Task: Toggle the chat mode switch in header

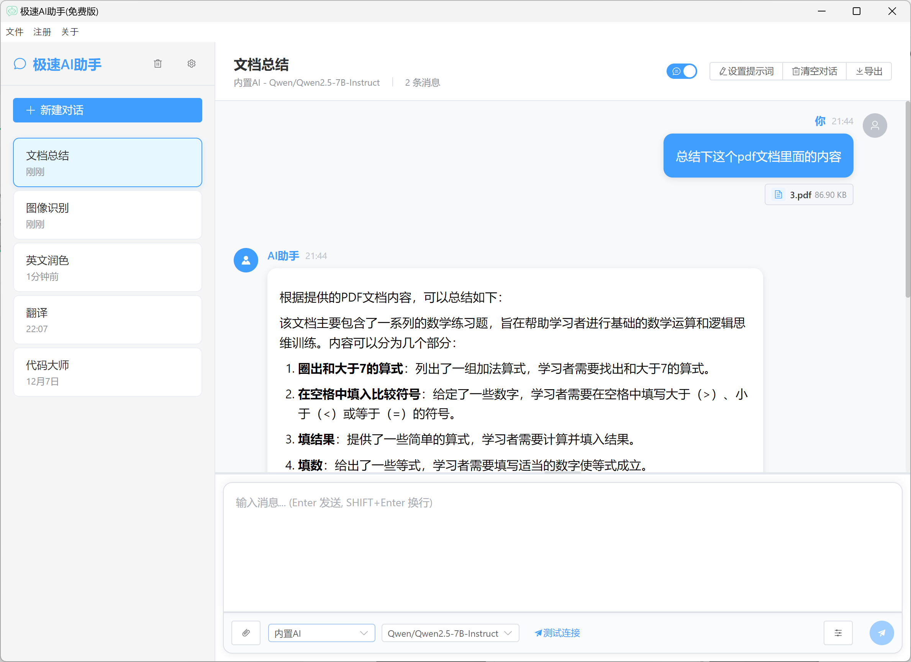Action: point(682,72)
